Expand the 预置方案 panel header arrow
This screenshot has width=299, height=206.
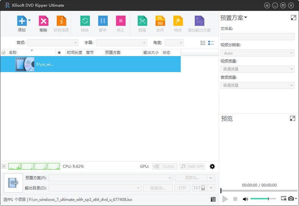click(x=246, y=18)
